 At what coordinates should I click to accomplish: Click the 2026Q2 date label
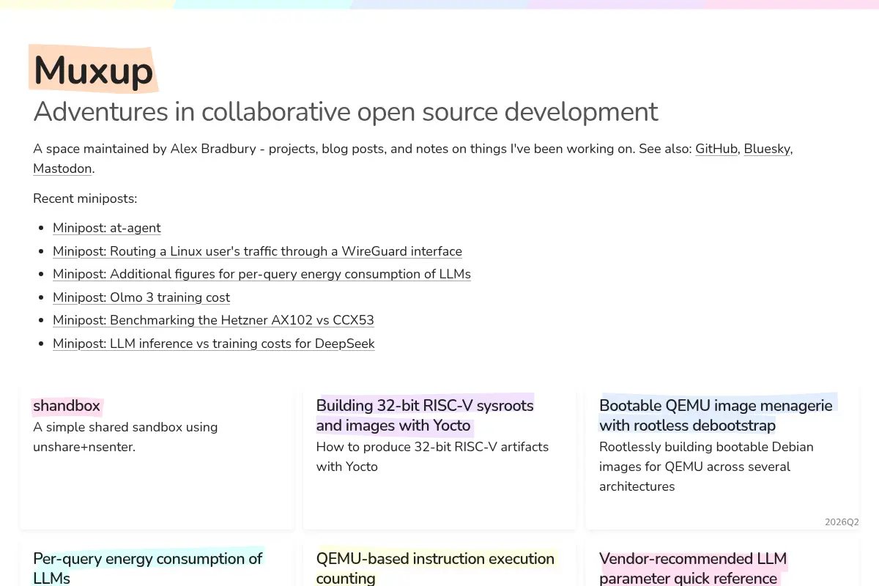842,522
